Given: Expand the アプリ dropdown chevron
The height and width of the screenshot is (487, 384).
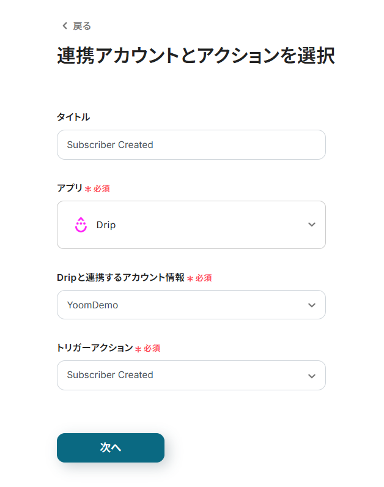Looking at the screenshot, I should click(x=312, y=225).
